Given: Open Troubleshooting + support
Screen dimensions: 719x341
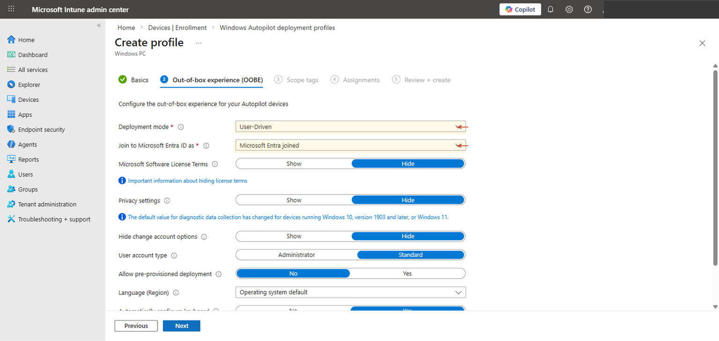Looking at the screenshot, I should (54, 219).
